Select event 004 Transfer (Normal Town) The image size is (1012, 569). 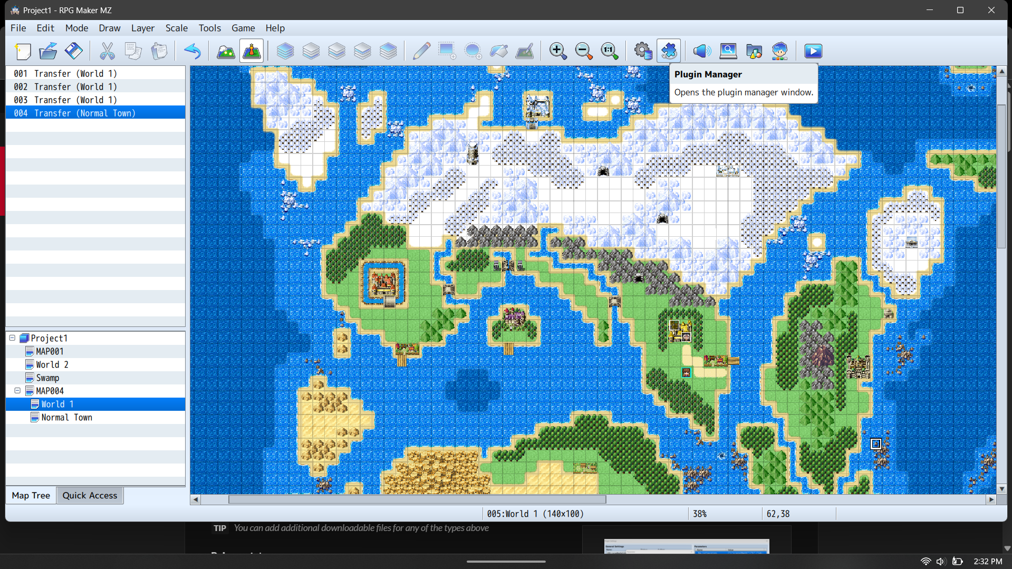click(95, 113)
